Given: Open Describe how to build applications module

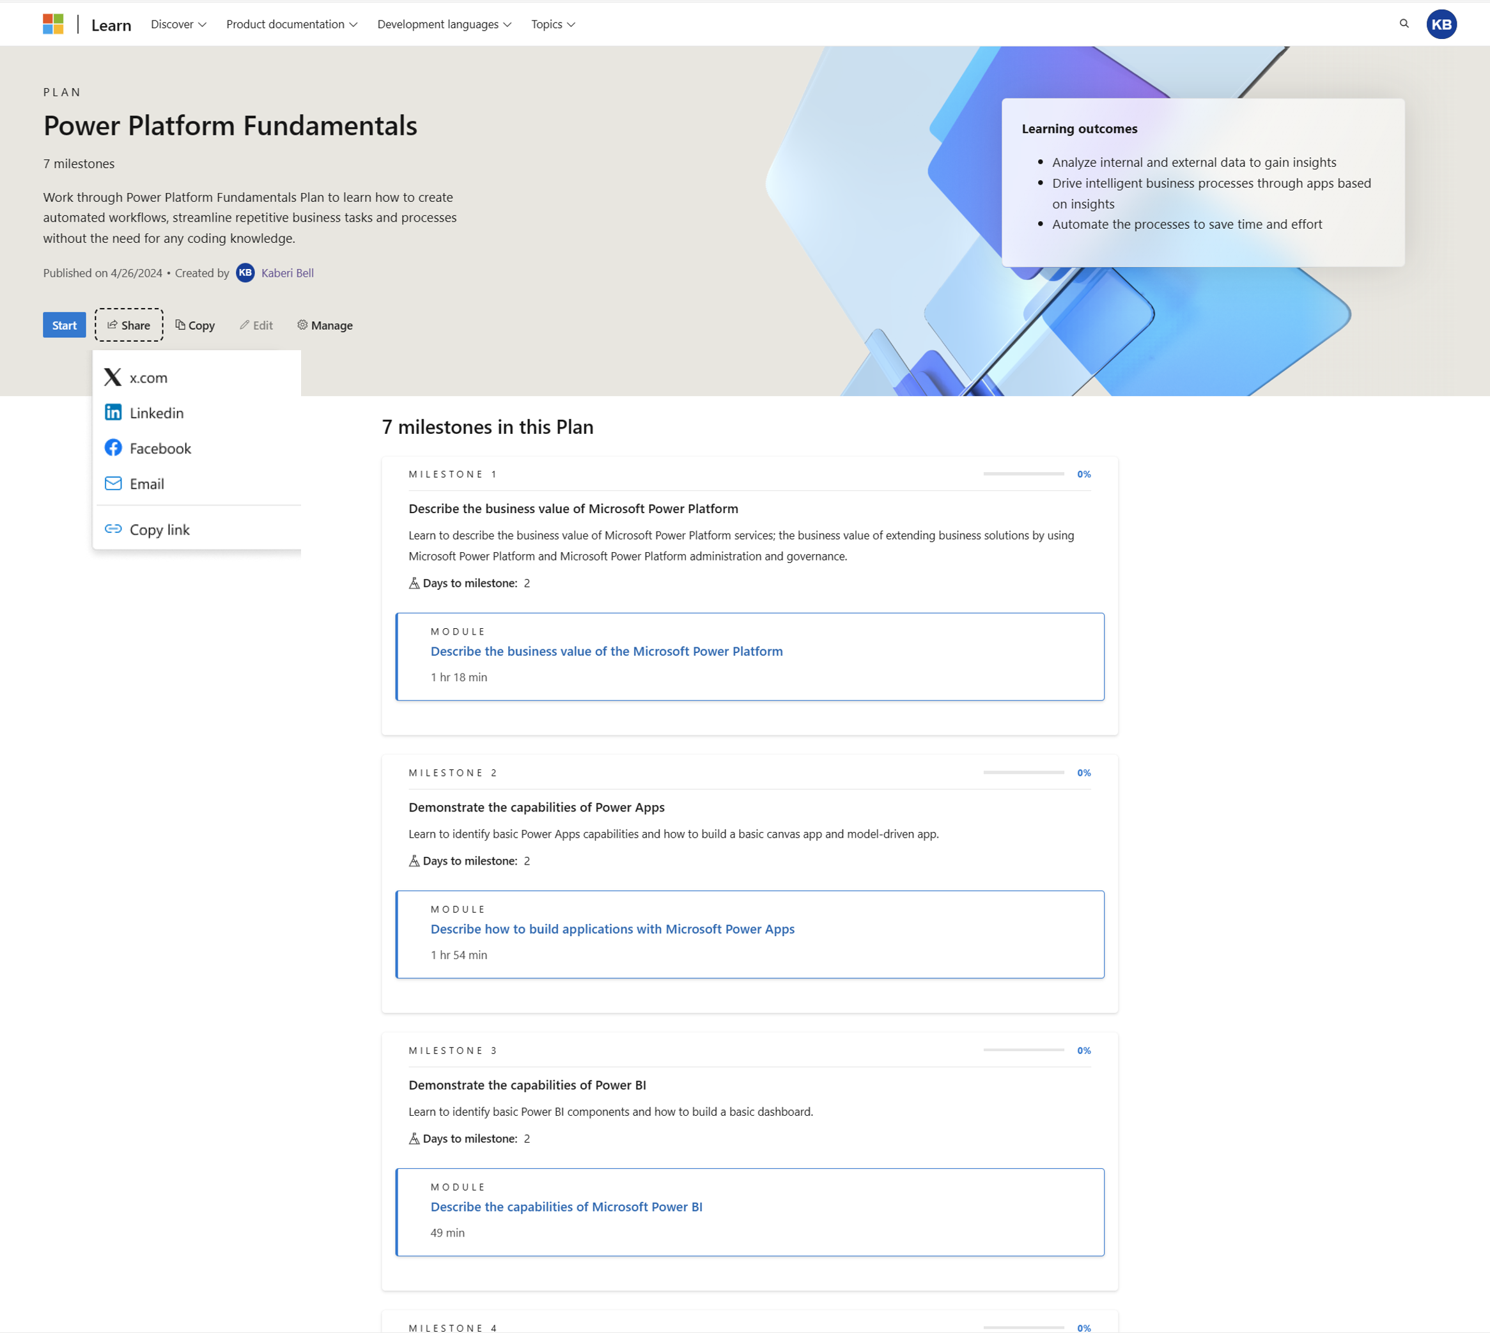Looking at the screenshot, I should click(x=612, y=929).
